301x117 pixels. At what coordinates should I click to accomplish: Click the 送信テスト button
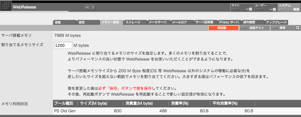coord(255,28)
